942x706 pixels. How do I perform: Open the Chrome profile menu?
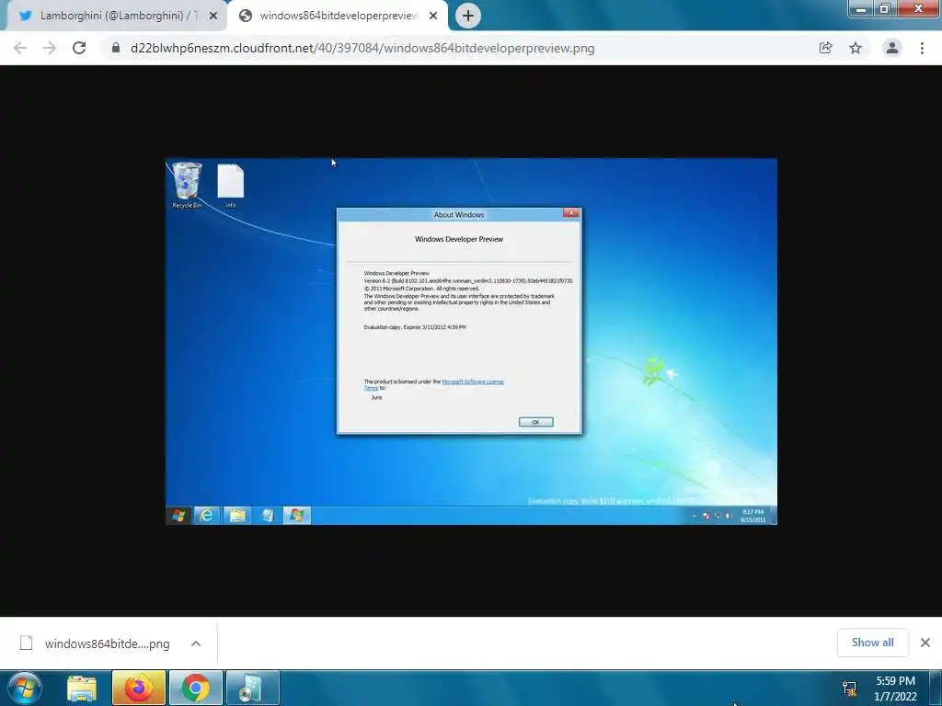point(892,48)
